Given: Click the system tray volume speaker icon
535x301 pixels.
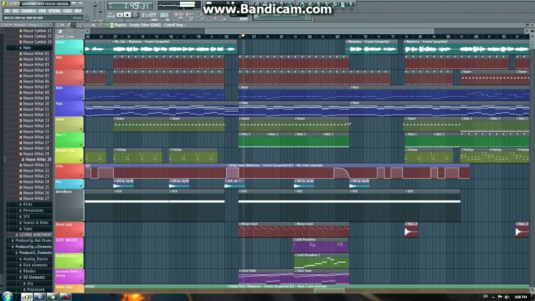Looking at the screenshot, I should click(x=508, y=297).
